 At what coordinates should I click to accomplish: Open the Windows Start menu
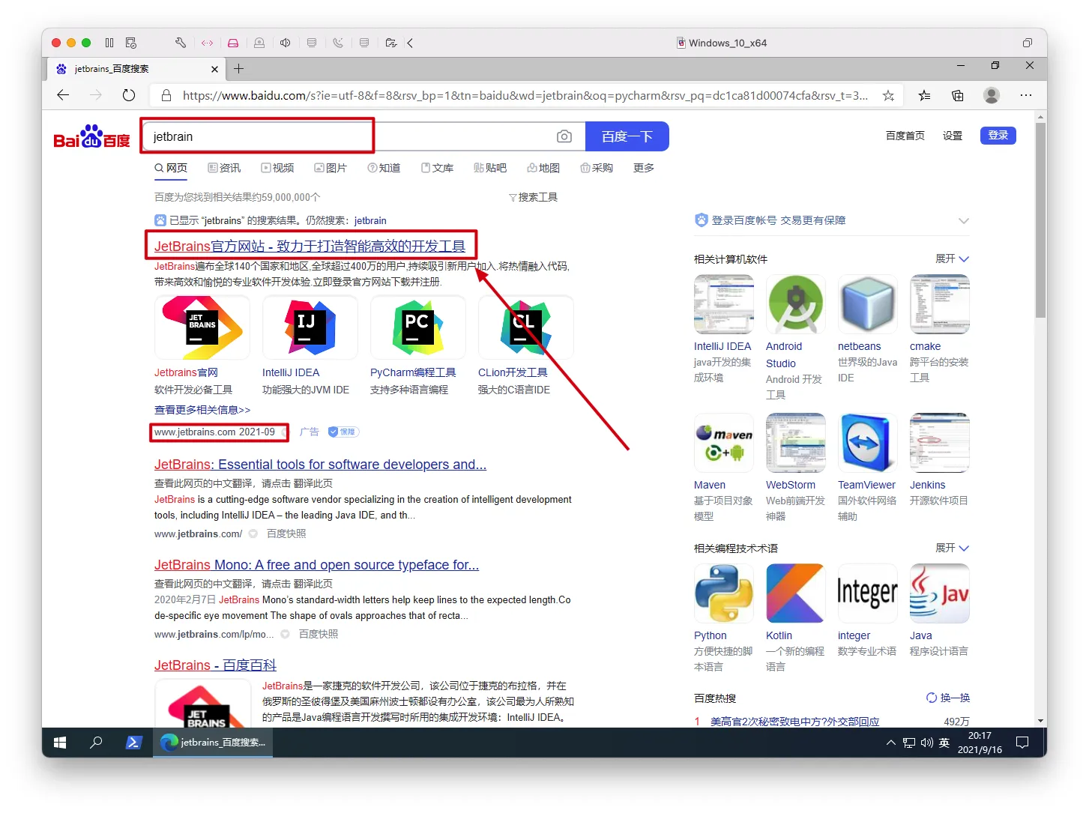point(61,743)
